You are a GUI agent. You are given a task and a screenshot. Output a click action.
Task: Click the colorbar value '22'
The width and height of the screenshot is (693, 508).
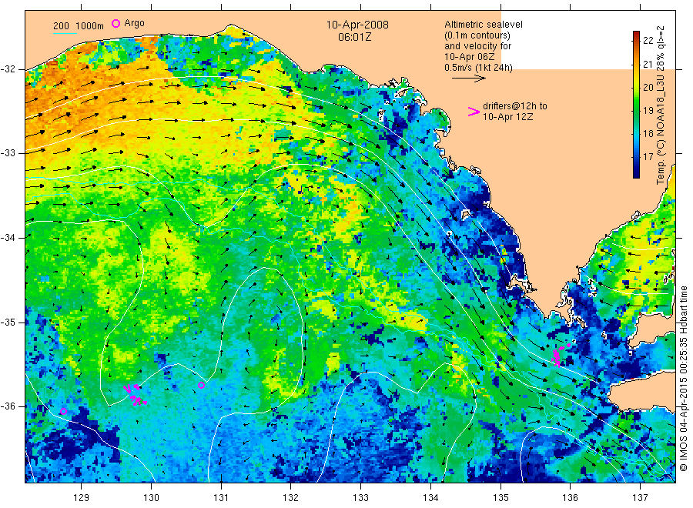point(648,41)
